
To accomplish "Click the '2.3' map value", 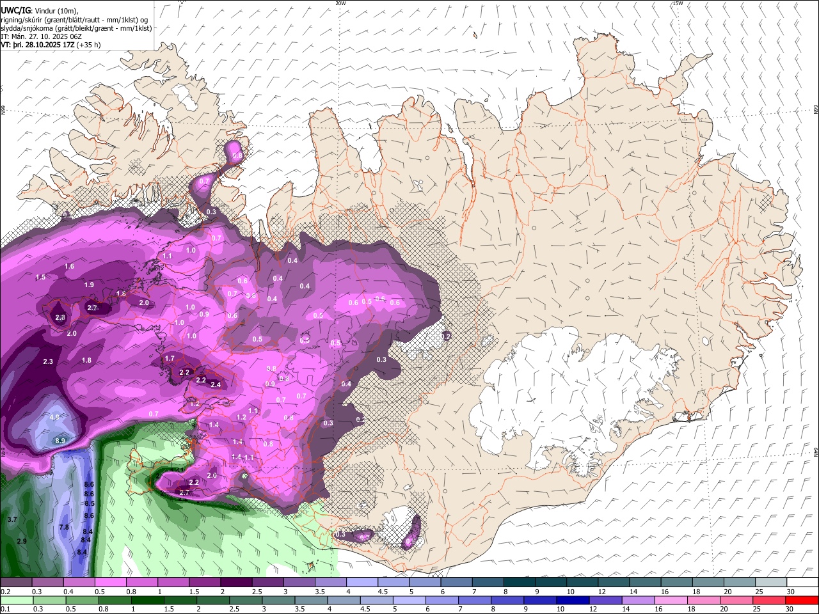I will click(48, 361).
